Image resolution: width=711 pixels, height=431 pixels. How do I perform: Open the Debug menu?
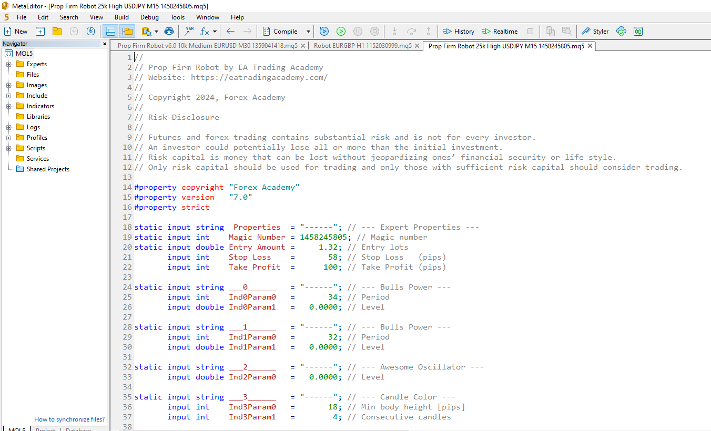pos(149,17)
